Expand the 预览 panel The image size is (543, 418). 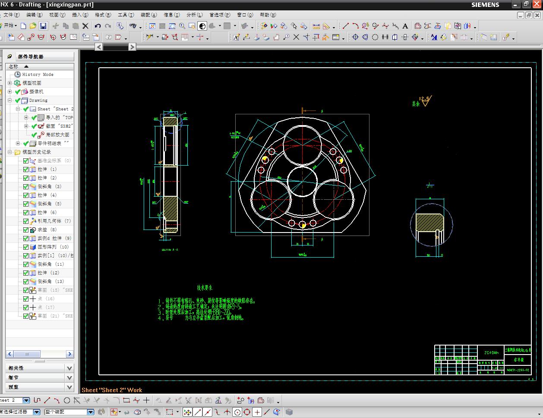click(69, 387)
